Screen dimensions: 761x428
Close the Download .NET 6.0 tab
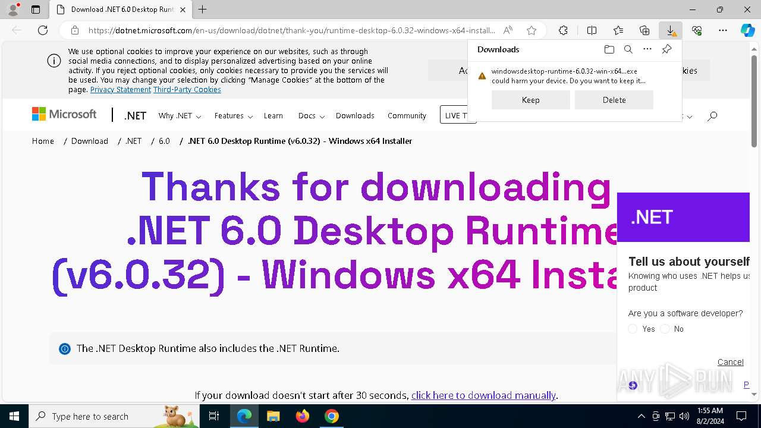[x=183, y=10]
